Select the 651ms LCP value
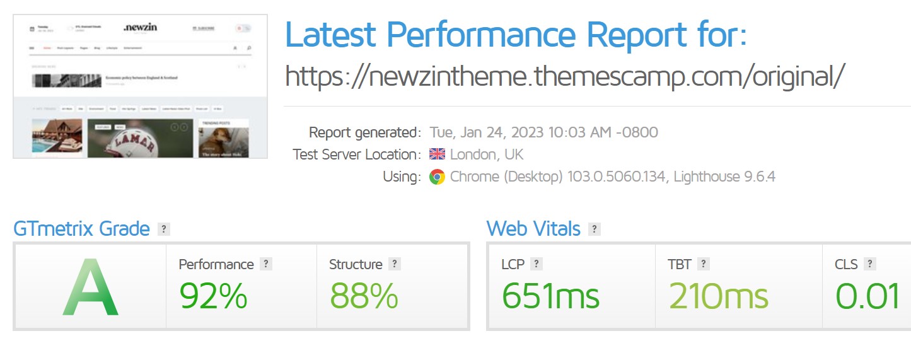 pyautogui.click(x=550, y=296)
